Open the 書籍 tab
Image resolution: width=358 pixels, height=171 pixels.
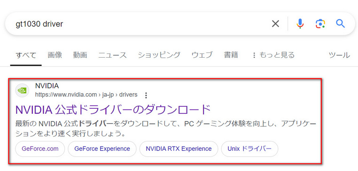[x=231, y=55]
